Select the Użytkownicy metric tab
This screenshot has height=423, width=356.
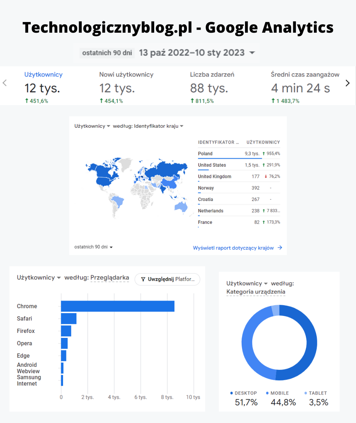click(x=43, y=87)
